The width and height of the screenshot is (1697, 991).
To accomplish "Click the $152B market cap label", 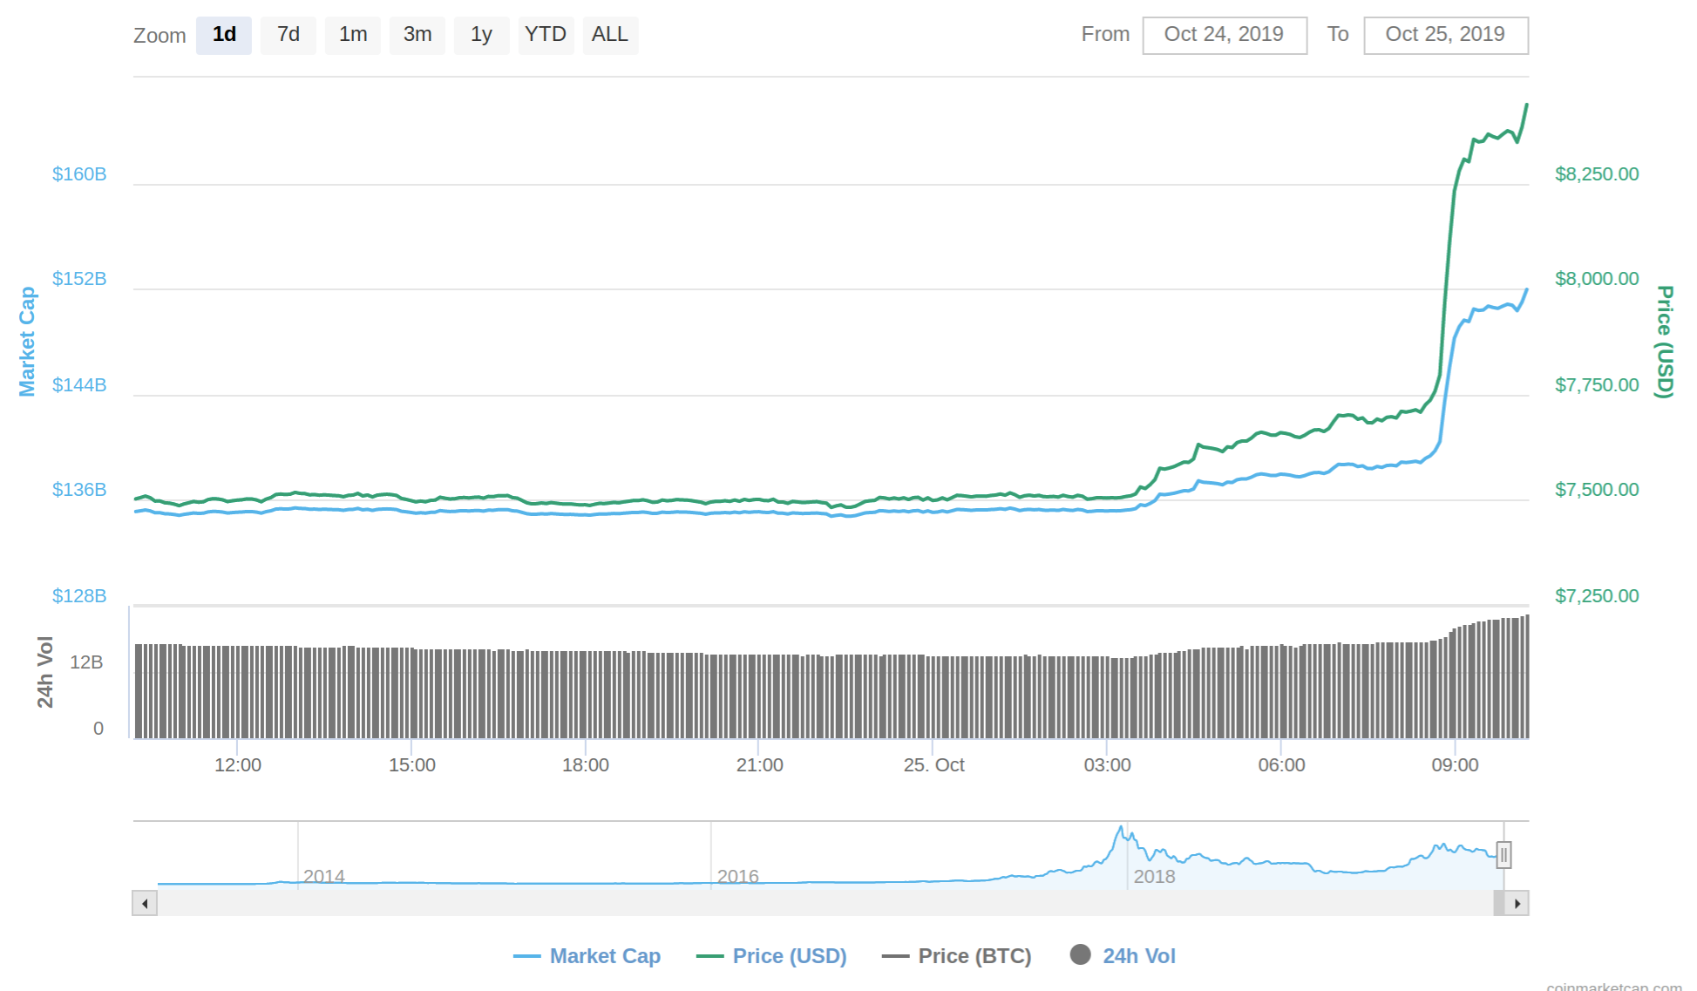I will tap(79, 279).
